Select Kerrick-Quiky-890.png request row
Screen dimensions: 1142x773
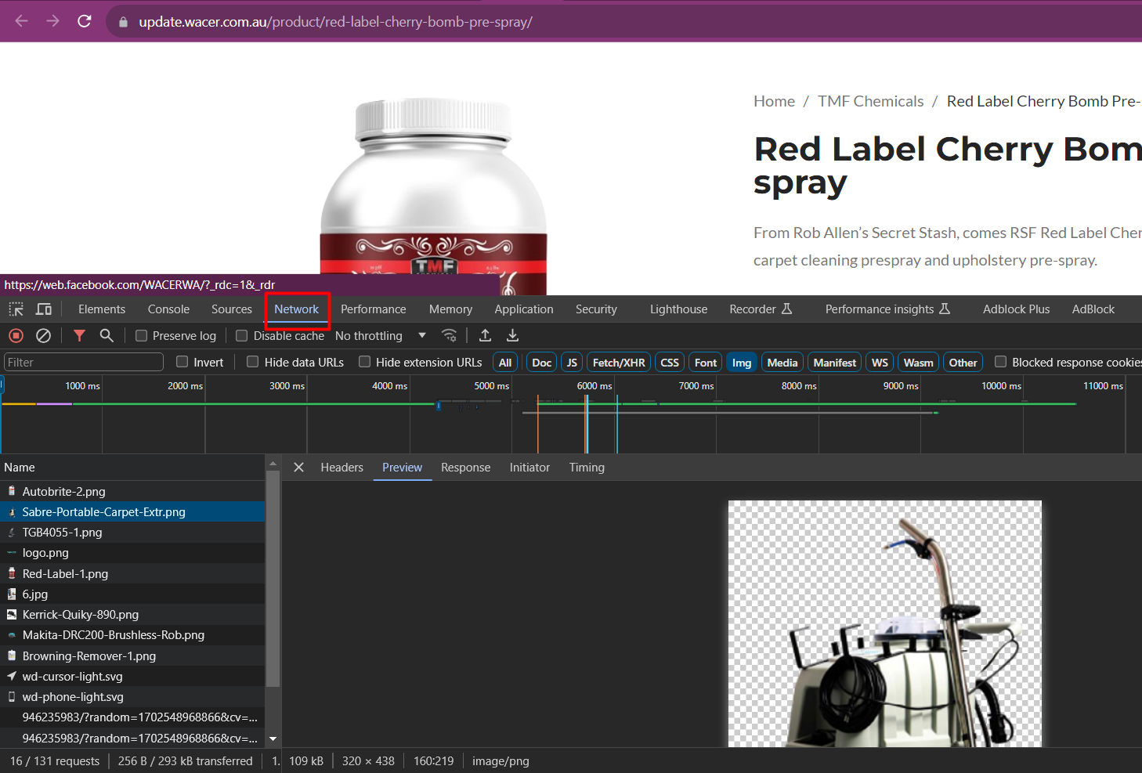132,615
